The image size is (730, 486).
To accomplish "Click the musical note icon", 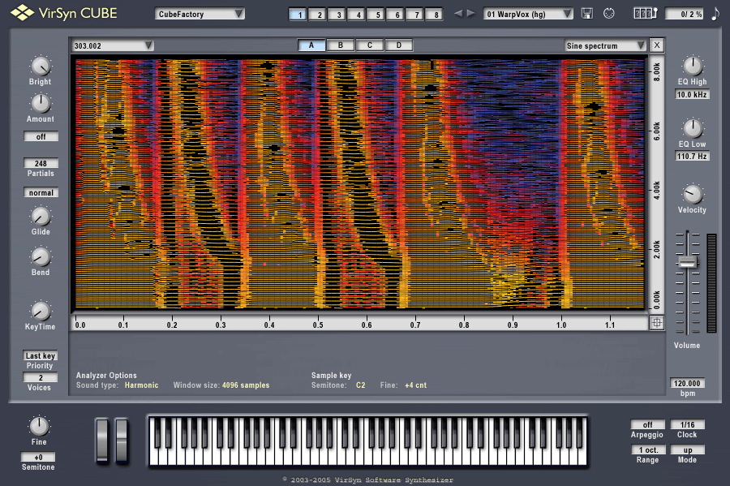I will click(715, 14).
